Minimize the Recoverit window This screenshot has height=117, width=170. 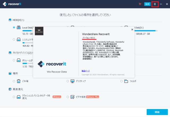[161, 4]
